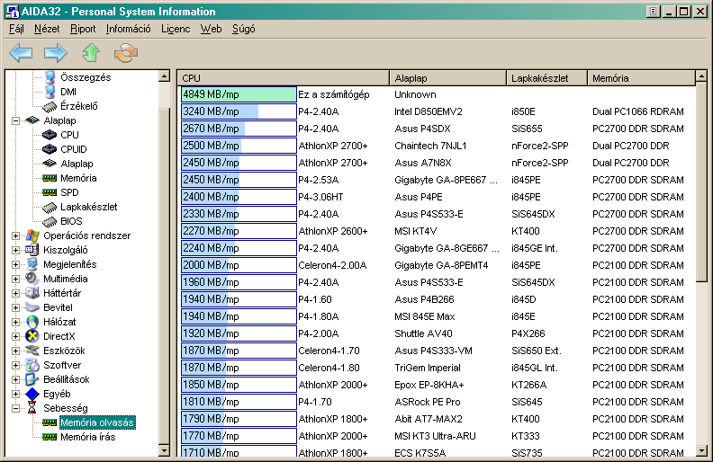The width and height of the screenshot is (713, 462).
Task: Click the CPUID chip icon in tree
Action: pyautogui.click(x=50, y=149)
